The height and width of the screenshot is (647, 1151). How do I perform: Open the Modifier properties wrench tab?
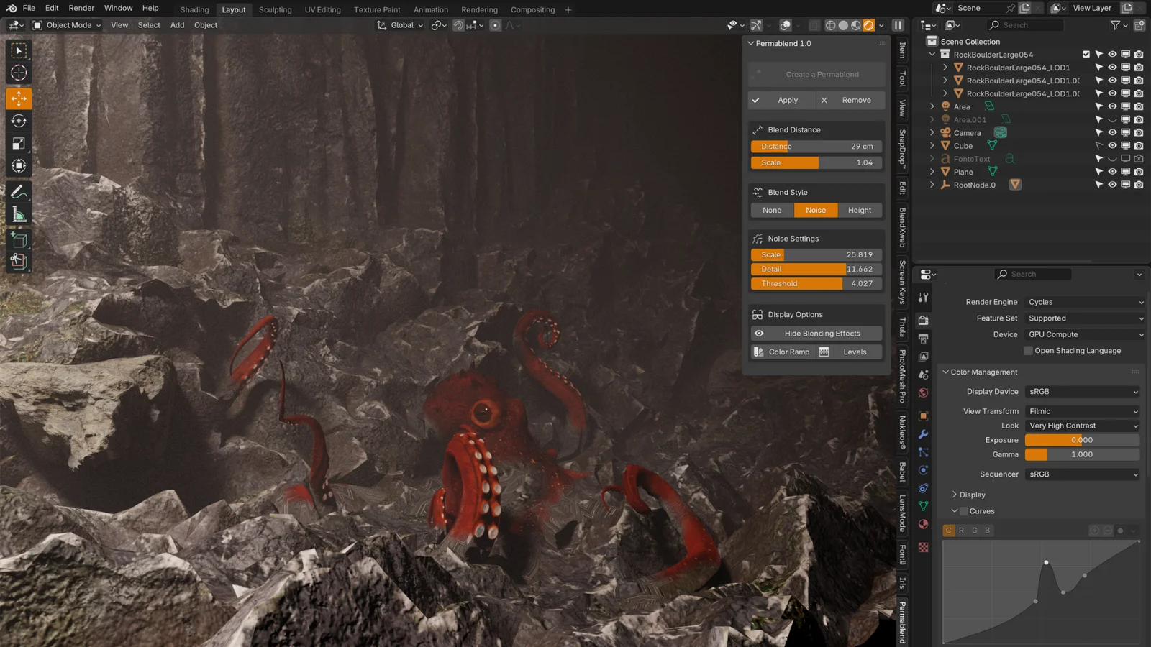(x=924, y=433)
